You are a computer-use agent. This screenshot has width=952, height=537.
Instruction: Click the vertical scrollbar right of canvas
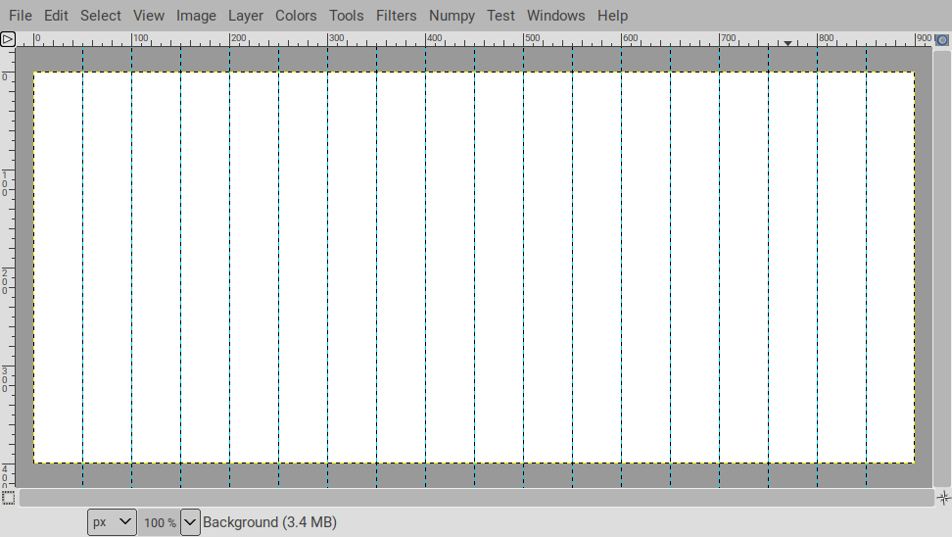(941, 268)
